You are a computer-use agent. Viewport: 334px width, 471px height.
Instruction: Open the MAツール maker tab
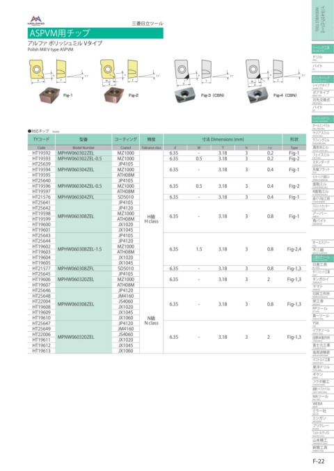tap(323, 397)
